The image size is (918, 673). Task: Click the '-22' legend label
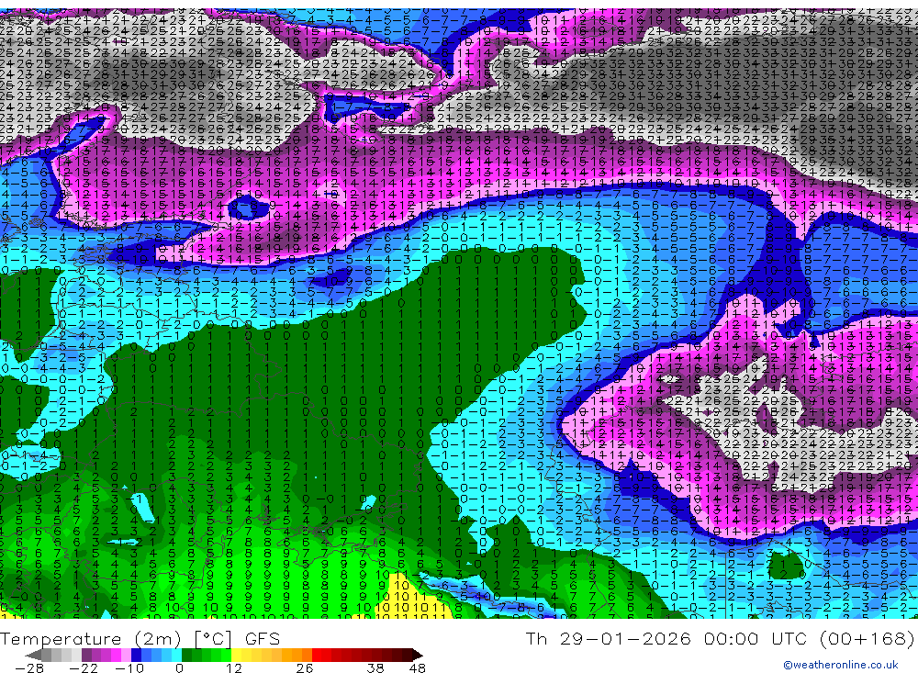84,668
